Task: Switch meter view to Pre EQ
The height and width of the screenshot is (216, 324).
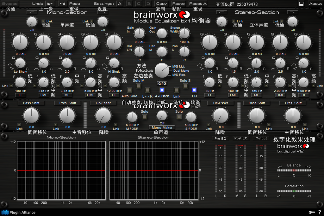Action: click(x=220, y=138)
